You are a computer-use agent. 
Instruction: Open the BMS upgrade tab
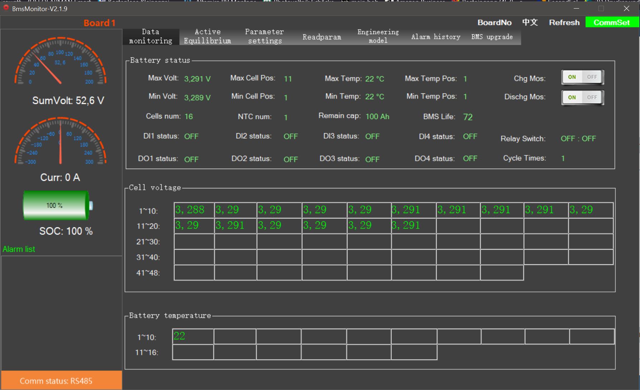[x=492, y=37]
